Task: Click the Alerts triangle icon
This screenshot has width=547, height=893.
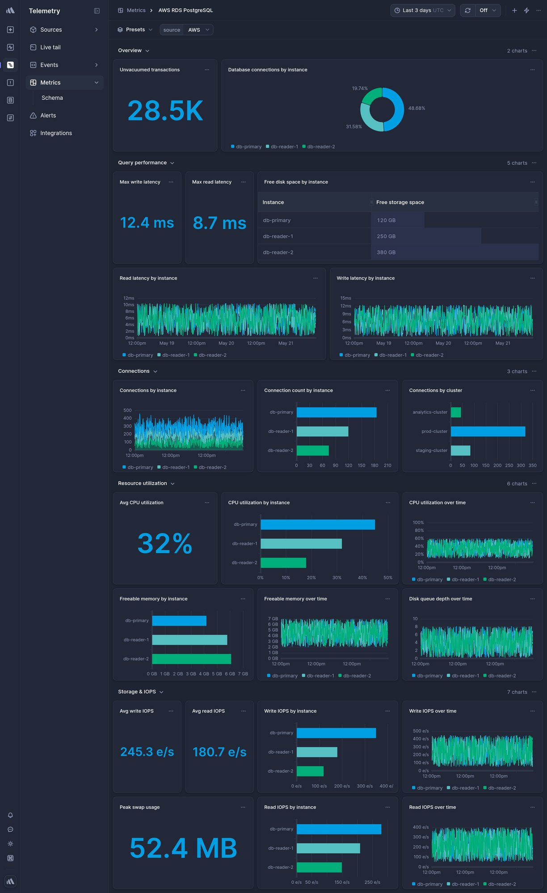Action: click(33, 115)
